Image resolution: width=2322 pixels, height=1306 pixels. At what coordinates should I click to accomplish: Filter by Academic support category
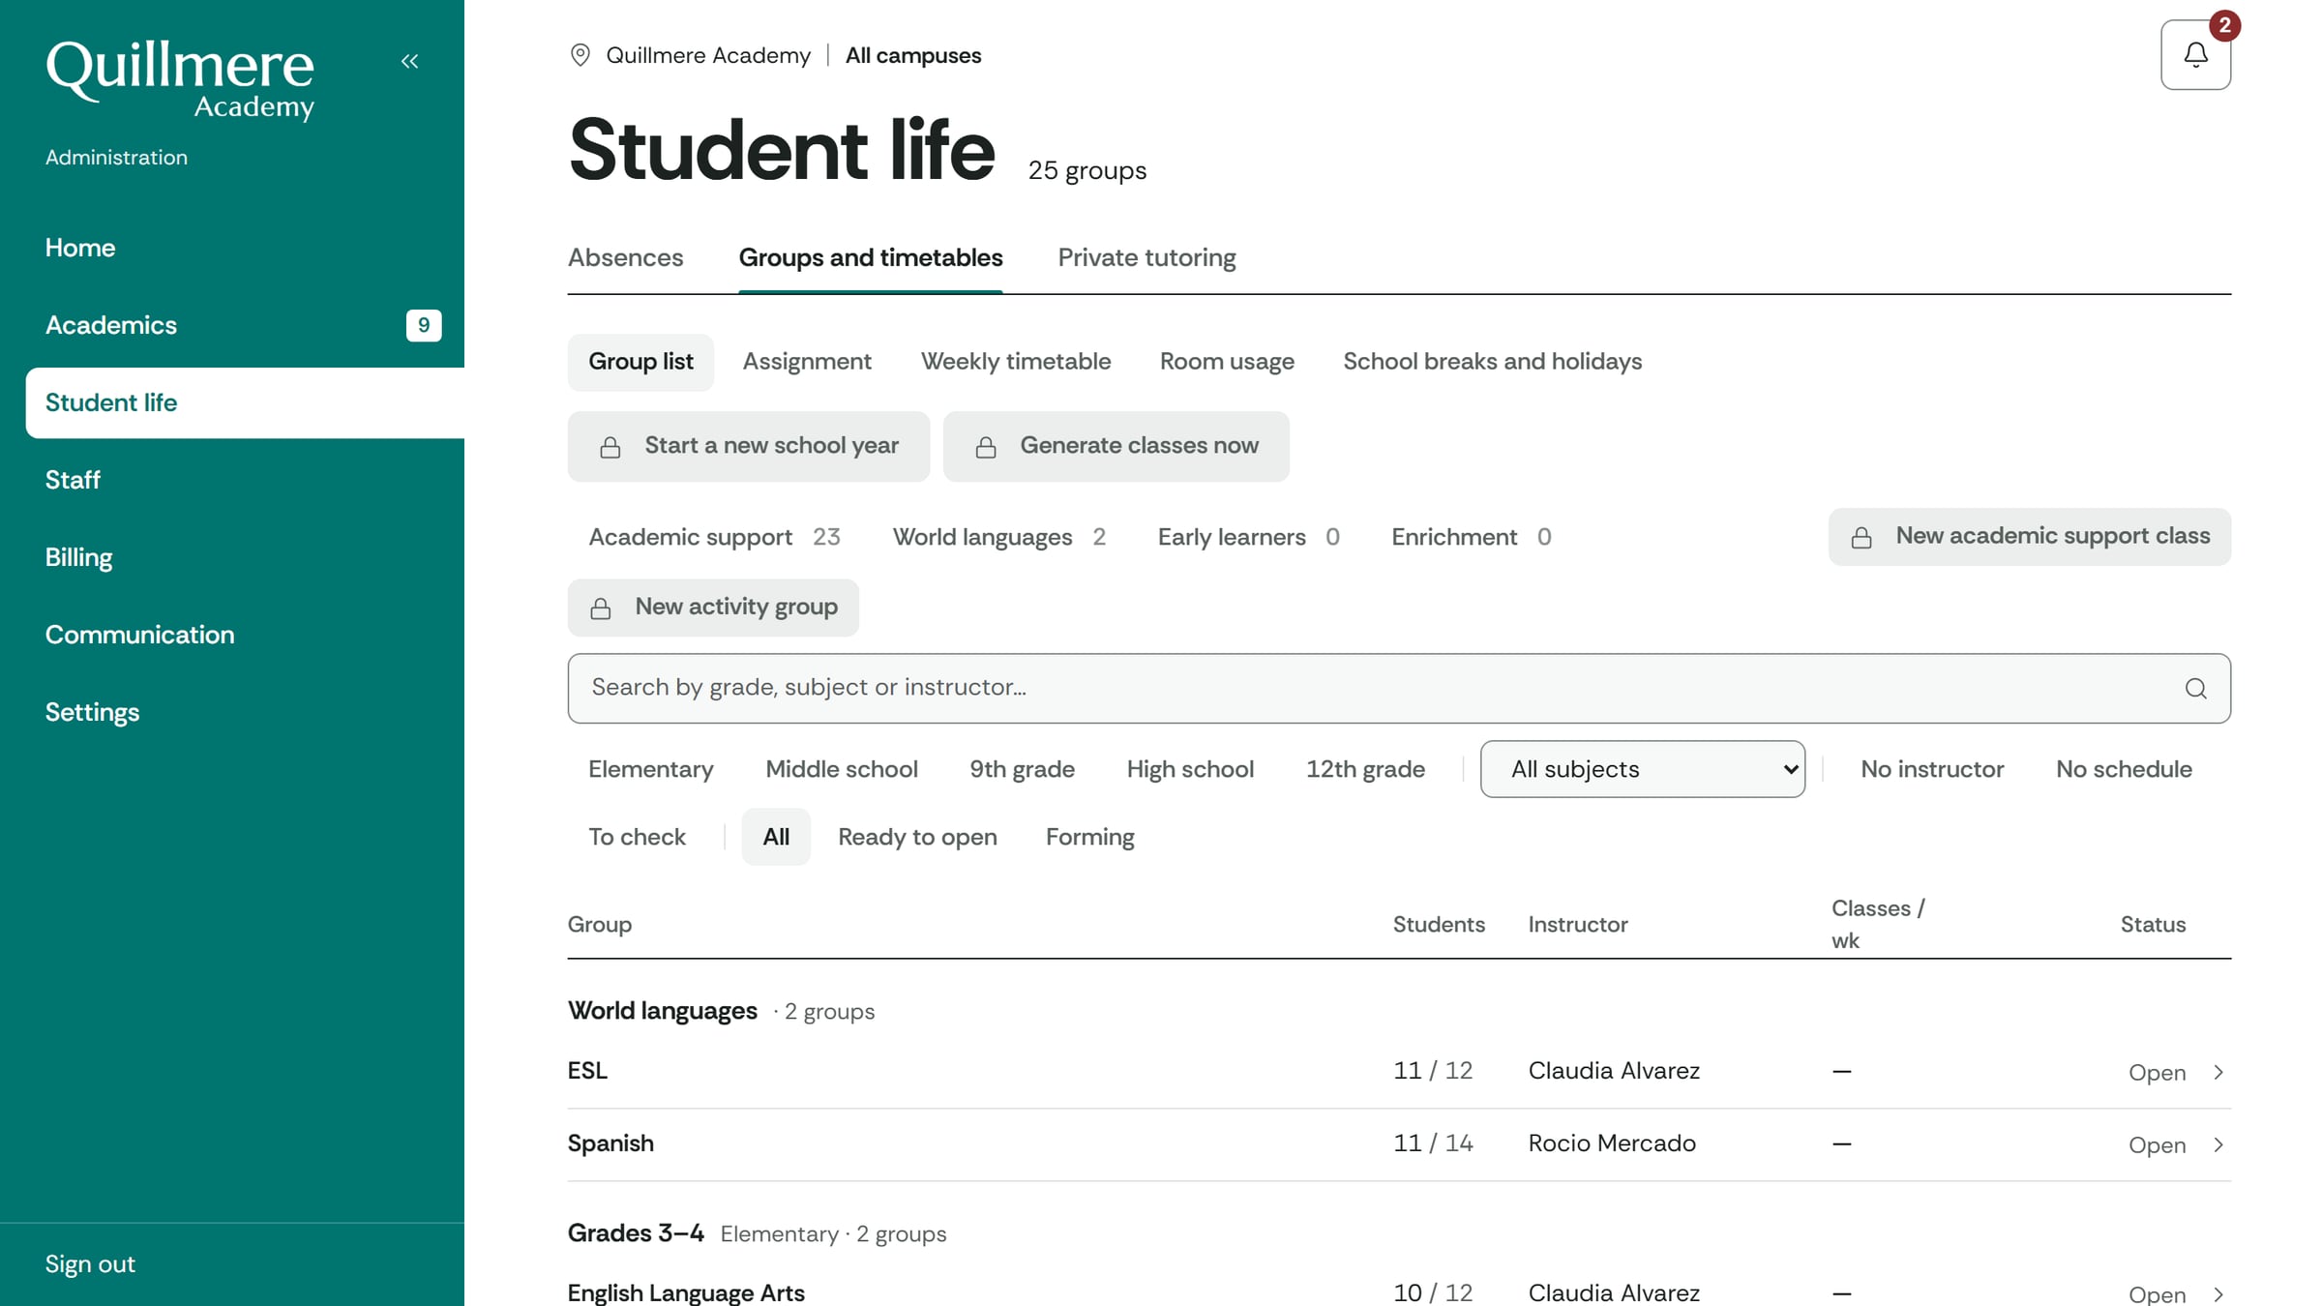714,537
